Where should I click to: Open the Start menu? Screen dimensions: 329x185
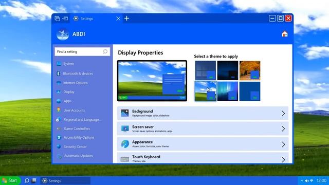10,180
